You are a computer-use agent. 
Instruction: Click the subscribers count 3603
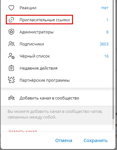104,44
